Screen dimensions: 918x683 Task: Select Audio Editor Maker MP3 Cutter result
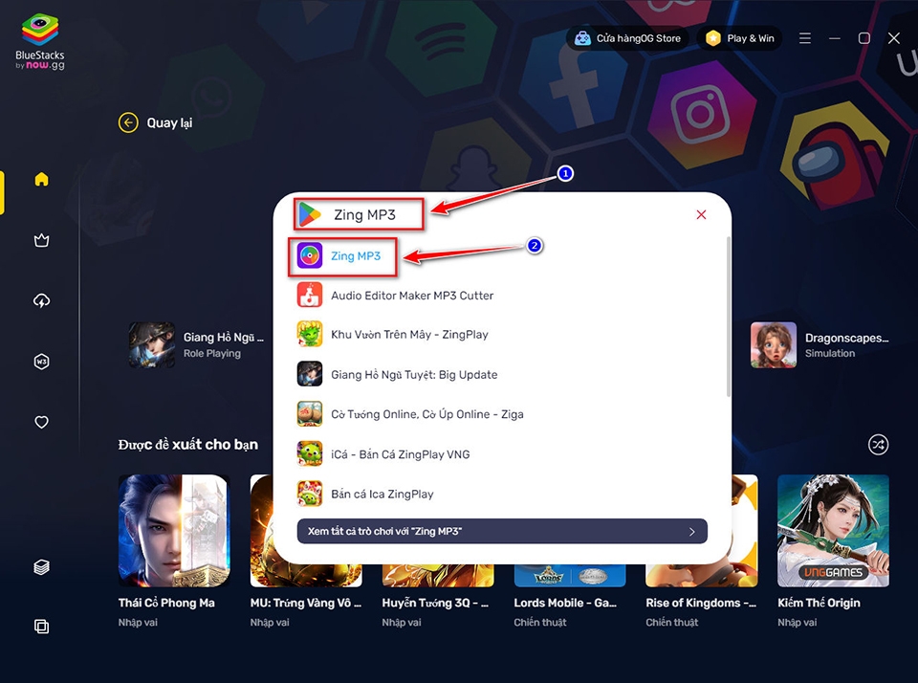click(412, 296)
